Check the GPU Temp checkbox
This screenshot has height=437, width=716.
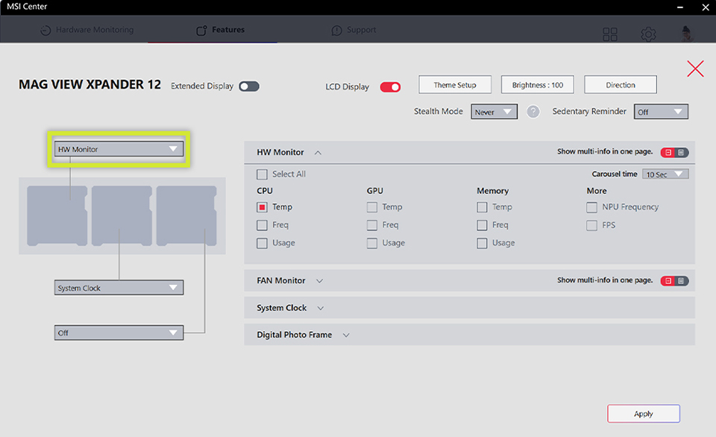click(x=372, y=207)
